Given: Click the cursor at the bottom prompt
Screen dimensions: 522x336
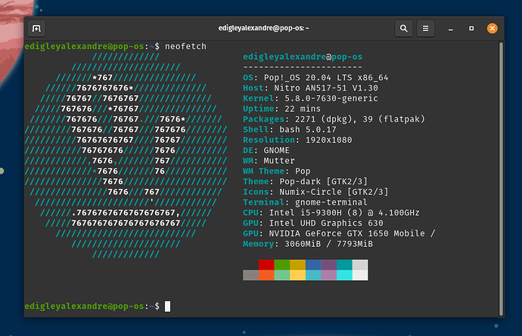Looking at the screenshot, I should pos(167,307).
